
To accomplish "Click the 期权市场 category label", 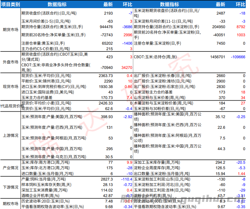I will coord(11,203).
